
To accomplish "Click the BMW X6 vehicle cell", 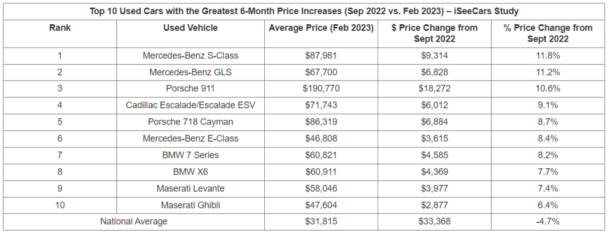I will (x=191, y=172).
